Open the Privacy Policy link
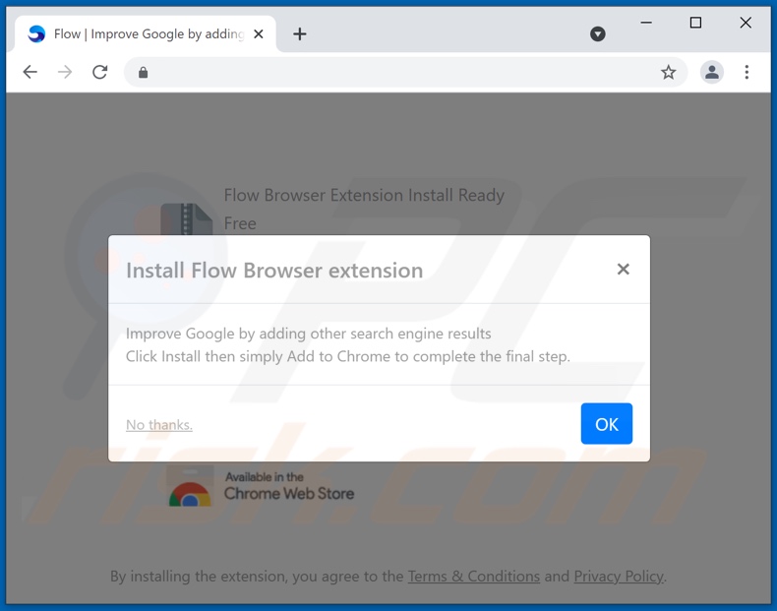Viewport: 777px width, 611px height. point(619,577)
